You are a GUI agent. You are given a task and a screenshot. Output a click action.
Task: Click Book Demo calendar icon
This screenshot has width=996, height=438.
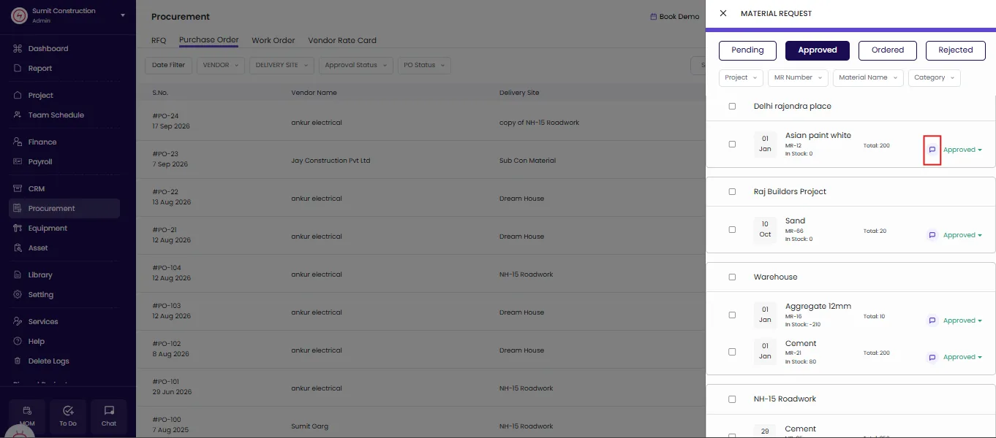point(653,17)
